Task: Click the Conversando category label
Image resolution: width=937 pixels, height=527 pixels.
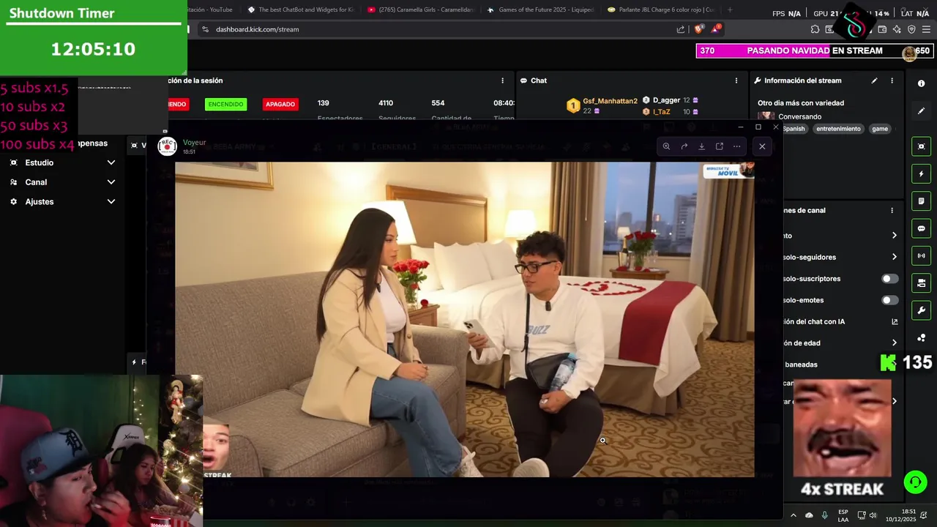Action: (x=799, y=116)
